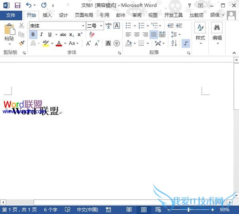This screenshot has width=239, height=214.
Task: Click the macro recording icon in status bar
Action: click(108, 210)
